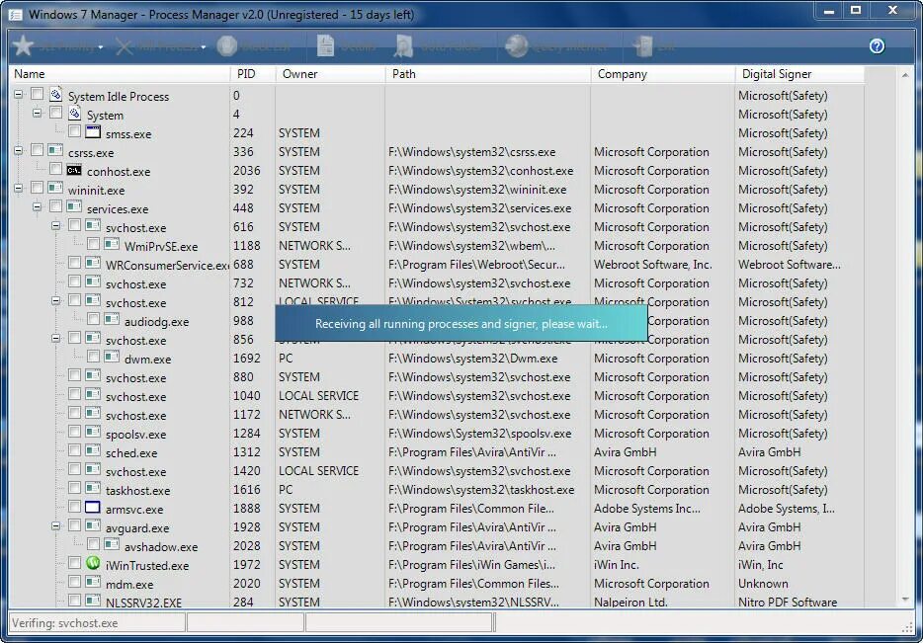This screenshot has width=923, height=643.
Task: Click the Verifing: svchost.exe status text
Action: pyautogui.click(x=65, y=623)
